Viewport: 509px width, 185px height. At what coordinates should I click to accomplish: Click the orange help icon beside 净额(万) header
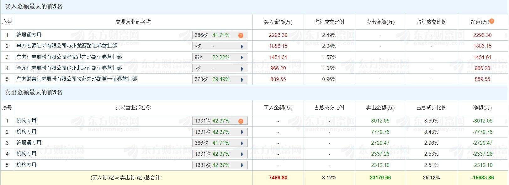[x=492, y=21]
